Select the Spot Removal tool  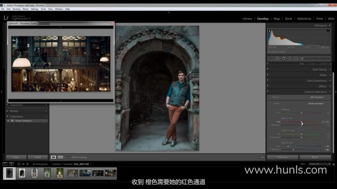tap(277, 58)
